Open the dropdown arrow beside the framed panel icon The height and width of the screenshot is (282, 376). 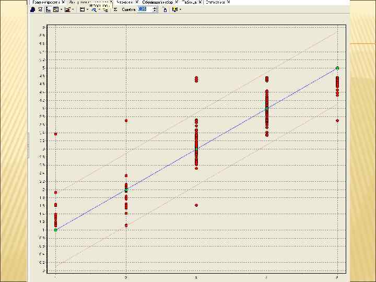coord(62,9)
